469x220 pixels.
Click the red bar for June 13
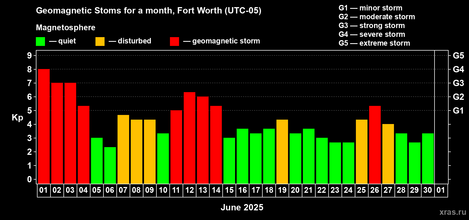pos(203,140)
